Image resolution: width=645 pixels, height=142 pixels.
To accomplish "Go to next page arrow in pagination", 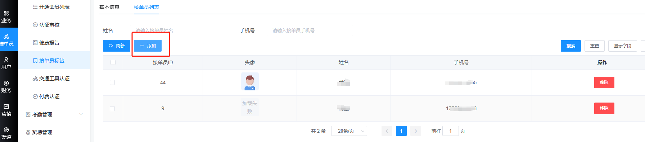I will point(416,131).
